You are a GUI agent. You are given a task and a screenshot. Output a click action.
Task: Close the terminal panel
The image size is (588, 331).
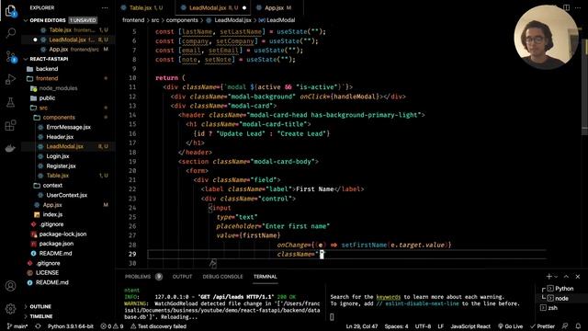(x=578, y=277)
